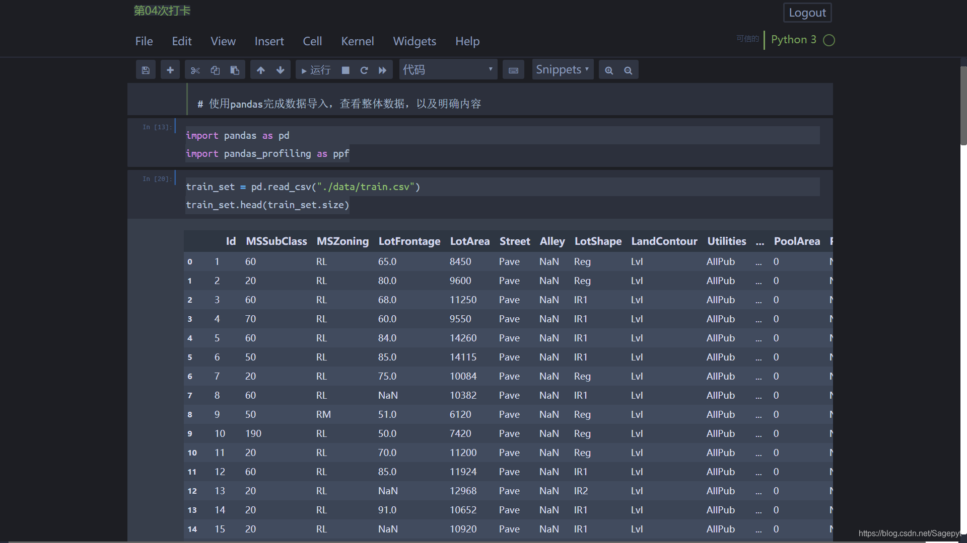
Task: Click the MSSubClass column header
Action: point(277,241)
